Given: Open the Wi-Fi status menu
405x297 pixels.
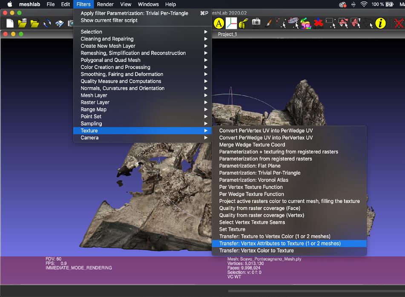Looking at the screenshot, I should [364, 4].
